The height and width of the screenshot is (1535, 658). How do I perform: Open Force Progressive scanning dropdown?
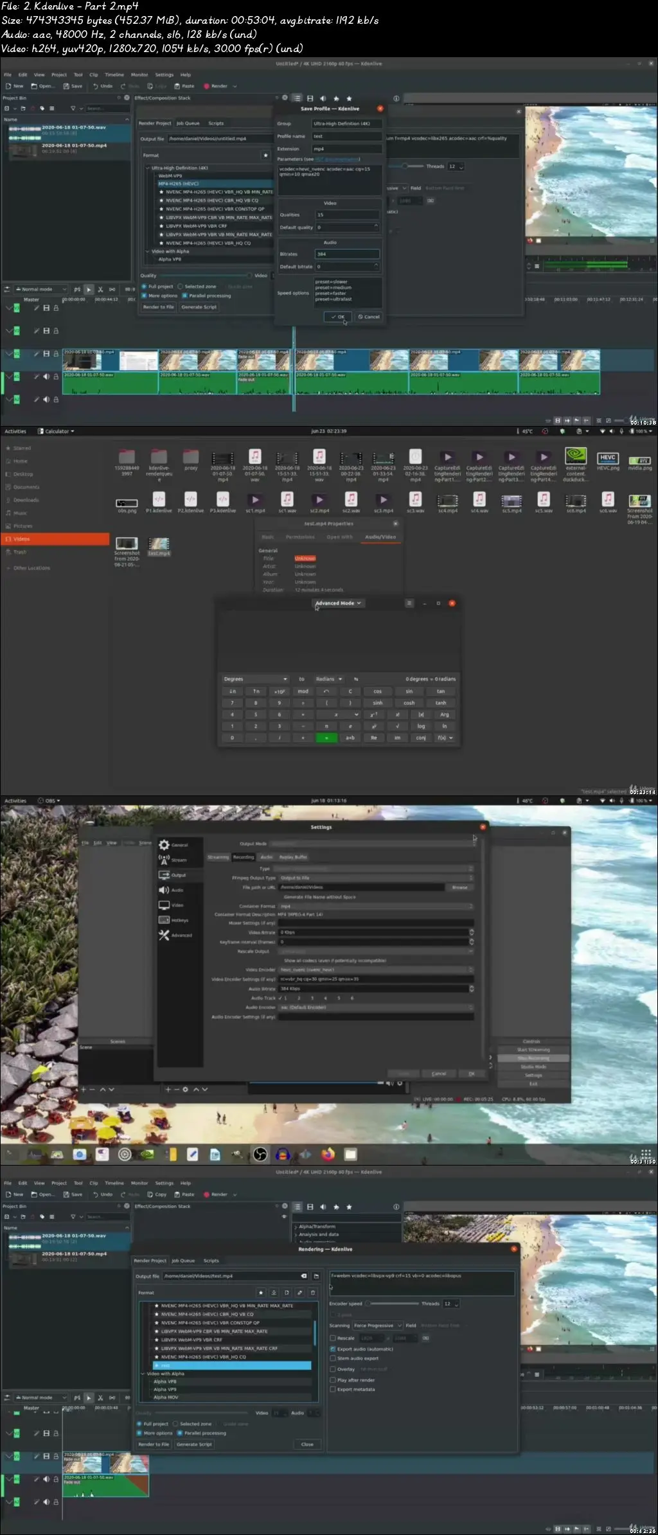[x=377, y=1325]
